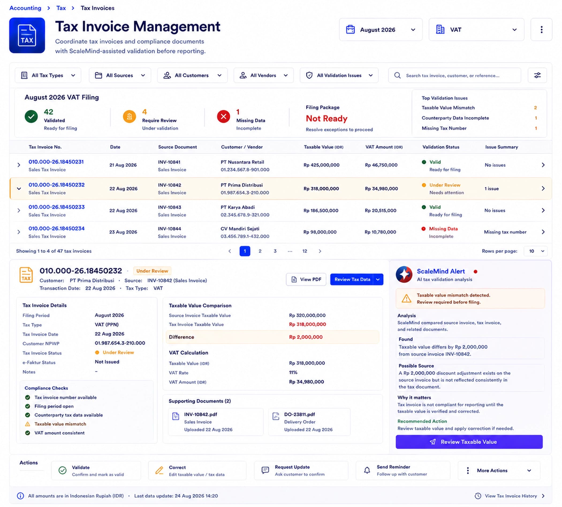562x507 pixels.
Task: Open INV-10842.pdf document icon
Action: (x=176, y=416)
